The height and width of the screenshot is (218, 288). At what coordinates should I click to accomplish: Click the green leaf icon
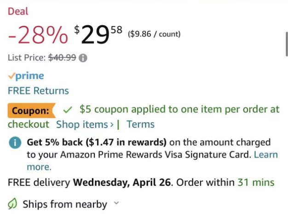tap(14, 204)
